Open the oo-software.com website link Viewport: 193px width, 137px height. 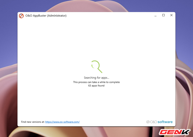click(62, 122)
